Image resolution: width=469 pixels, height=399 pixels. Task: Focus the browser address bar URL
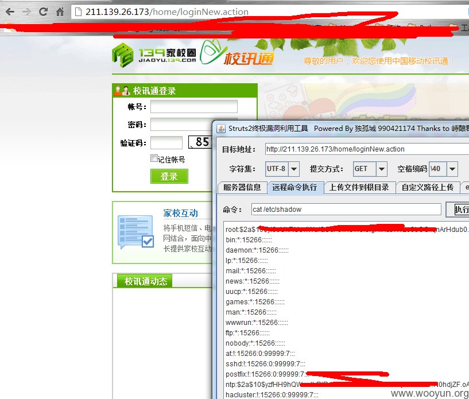[167, 12]
